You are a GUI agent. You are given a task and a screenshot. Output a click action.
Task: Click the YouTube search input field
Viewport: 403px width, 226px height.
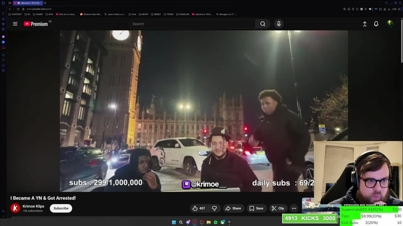pos(192,24)
